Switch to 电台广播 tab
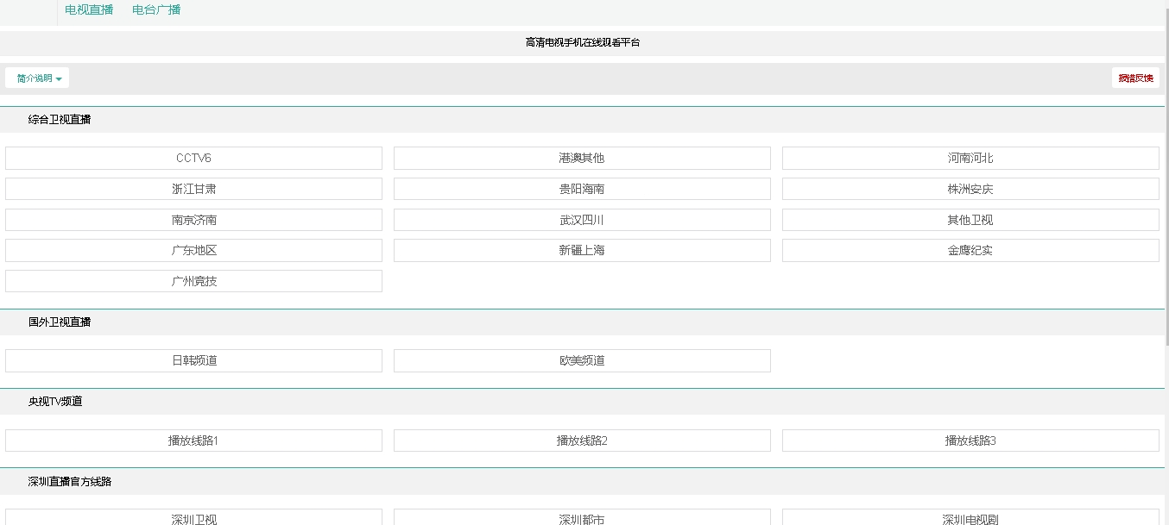Image resolution: width=1169 pixels, height=525 pixels. [156, 10]
